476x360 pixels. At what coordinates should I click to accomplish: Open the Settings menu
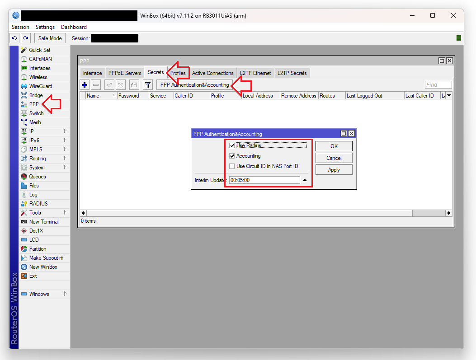click(45, 27)
